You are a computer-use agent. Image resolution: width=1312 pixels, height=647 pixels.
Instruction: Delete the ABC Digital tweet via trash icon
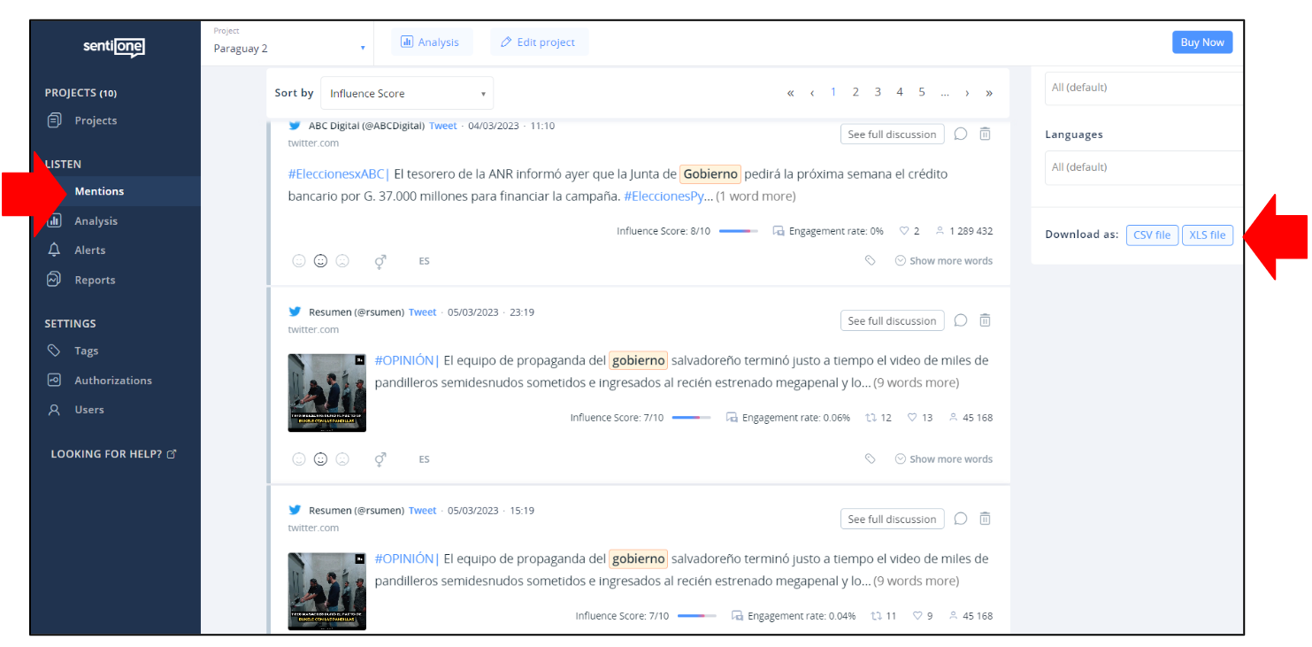[985, 134]
